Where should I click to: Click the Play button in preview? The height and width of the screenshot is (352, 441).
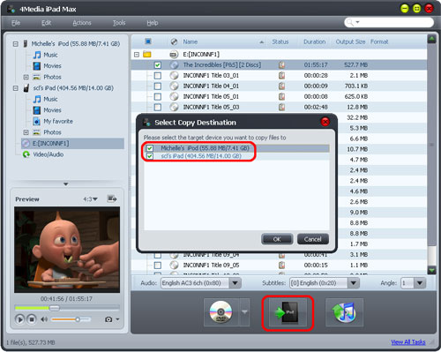pyautogui.click(x=19, y=319)
